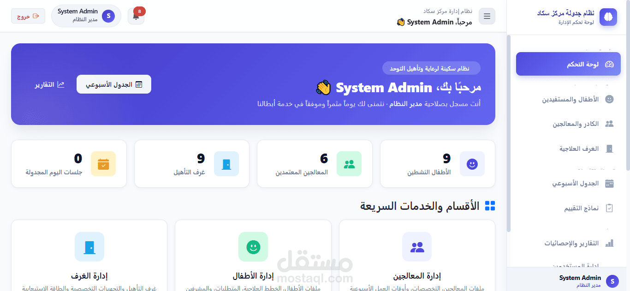Click the نظام سكينة لرعاية وتأهيل التوحد badge
Image resolution: width=630 pixels, height=291 pixels.
tap(431, 68)
